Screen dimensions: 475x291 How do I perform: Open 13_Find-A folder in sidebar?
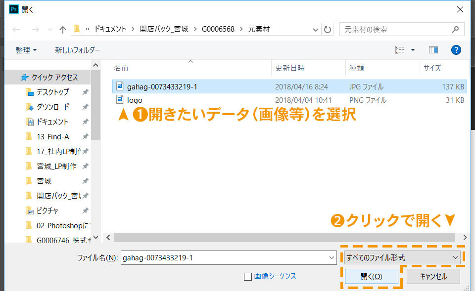53,137
